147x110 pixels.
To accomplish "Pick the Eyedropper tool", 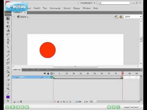I will (8, 76).
